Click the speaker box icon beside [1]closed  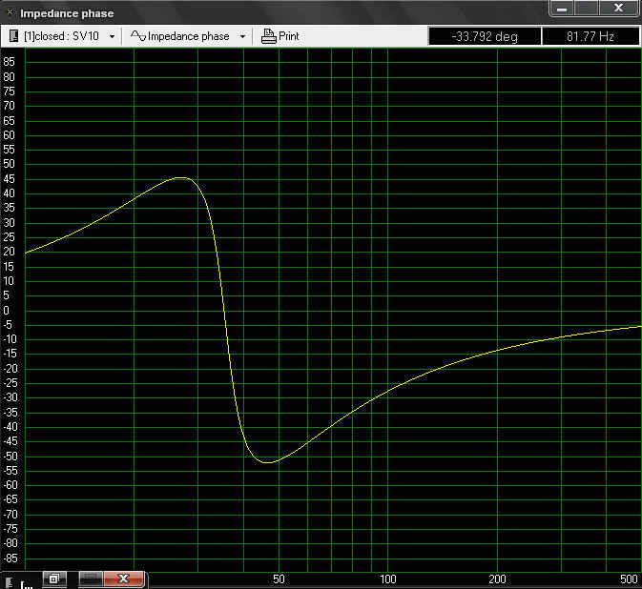(x=13, y=36)
